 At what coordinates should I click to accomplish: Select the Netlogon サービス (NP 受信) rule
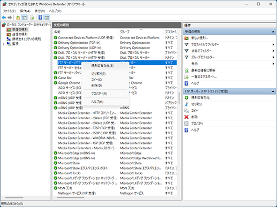(x=77, y=193)
